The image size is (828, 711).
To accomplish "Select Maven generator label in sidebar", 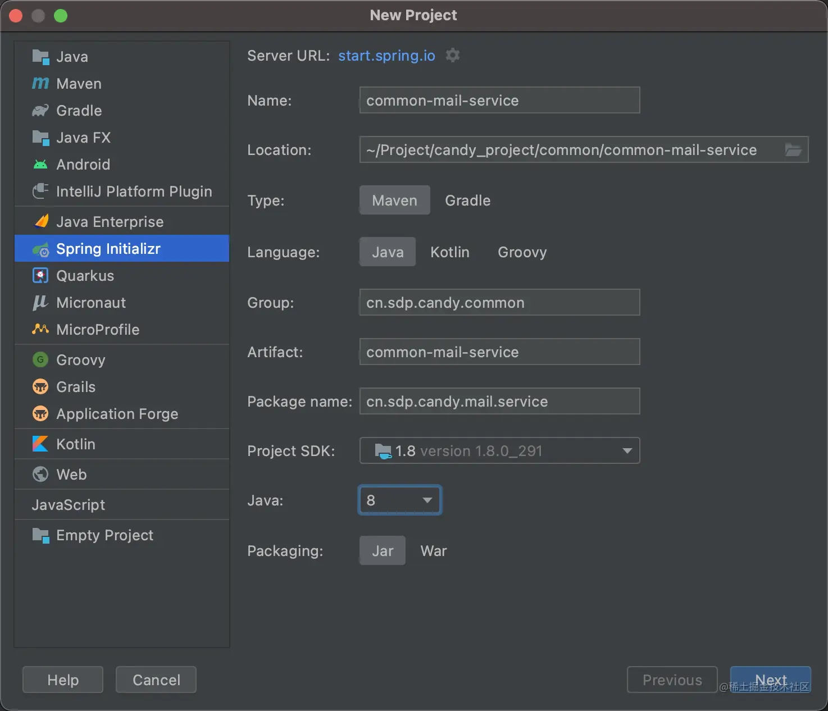I will coord(79,84).
